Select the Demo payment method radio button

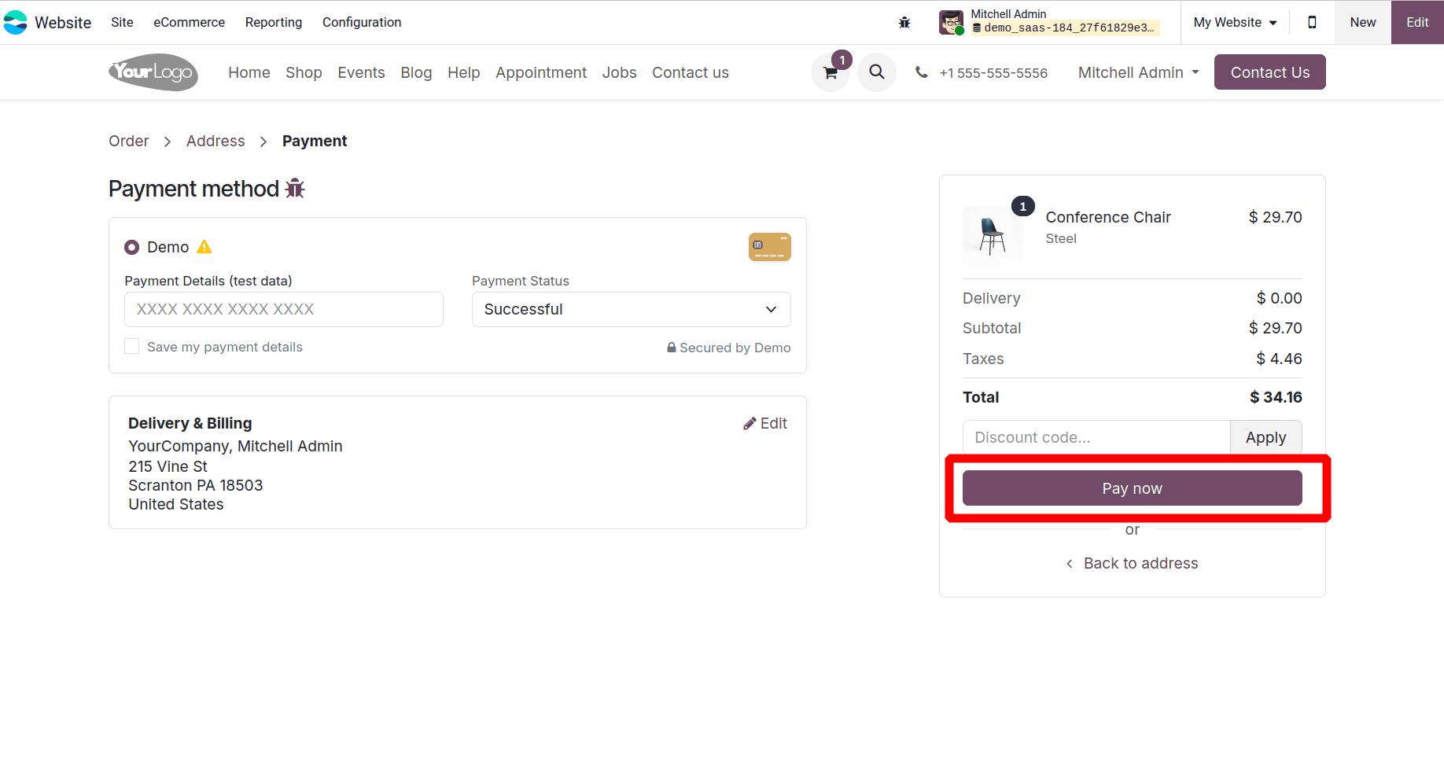(x=131, y=246)
